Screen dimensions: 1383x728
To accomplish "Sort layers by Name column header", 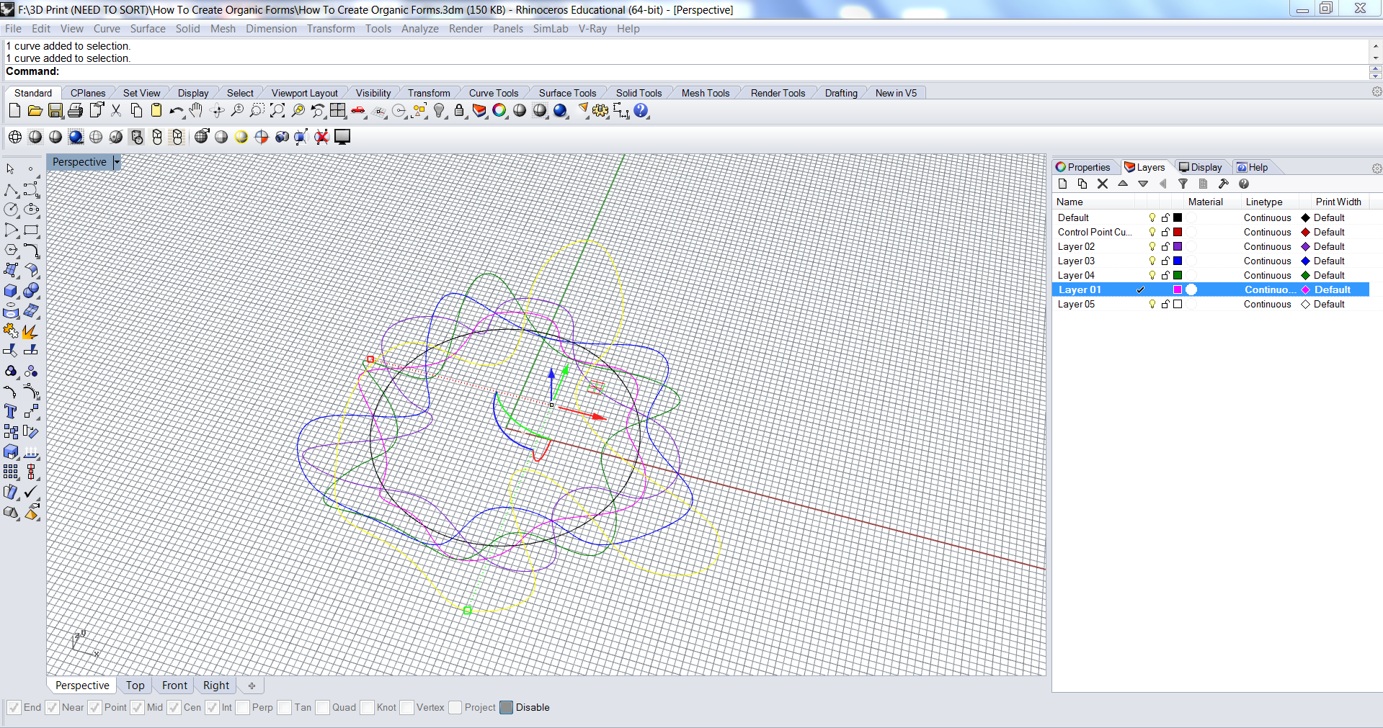I will pyautogui.click(x=1070, y=202).
